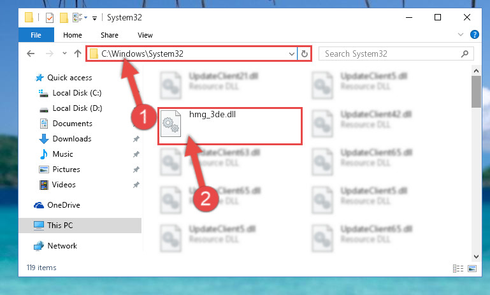This screenshot has height=295, width=490.
Task: Open the File menu tab
Action: click(36, 35)
